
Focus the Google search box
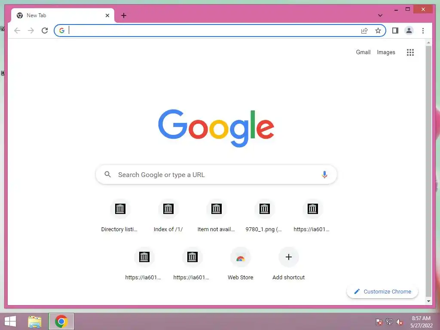[216, 174]
